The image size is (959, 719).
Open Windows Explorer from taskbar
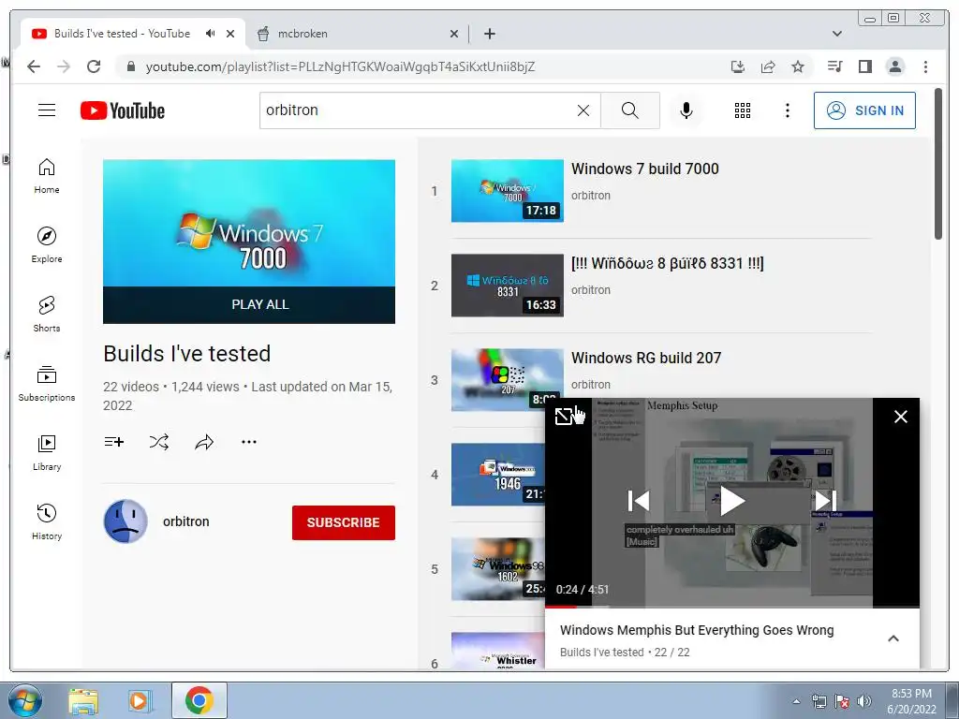click(83, 700)
